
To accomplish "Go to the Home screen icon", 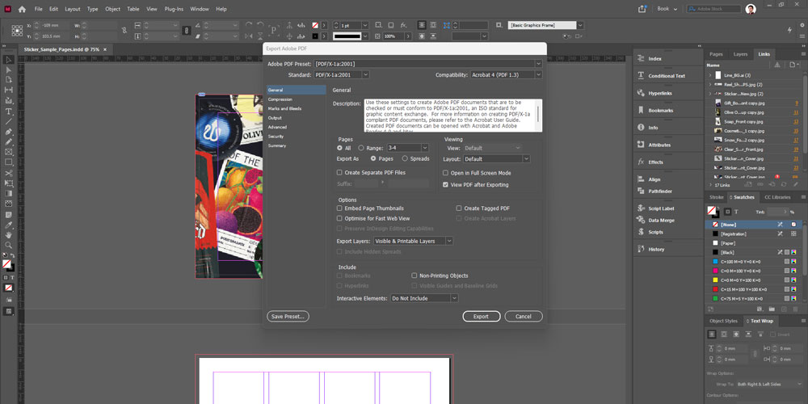I will pyautogui.click(x=22, y=9).
